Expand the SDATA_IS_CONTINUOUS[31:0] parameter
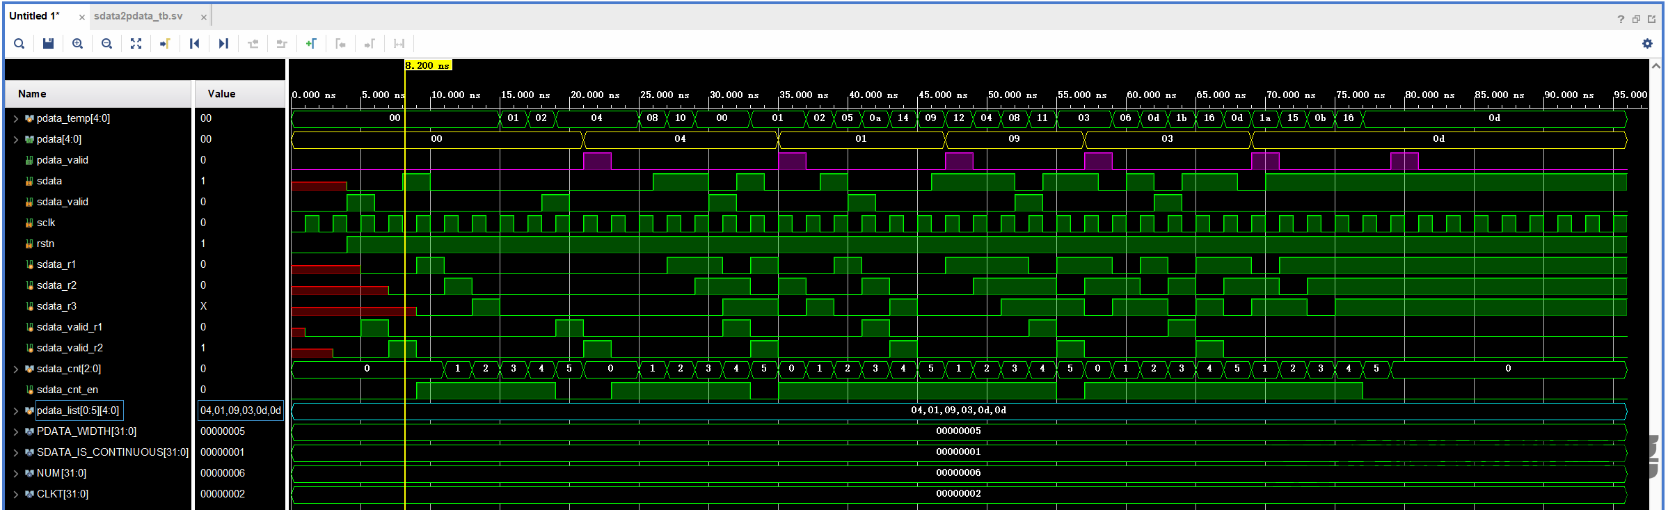This screenshot has width=1668, height=510. 15,453
